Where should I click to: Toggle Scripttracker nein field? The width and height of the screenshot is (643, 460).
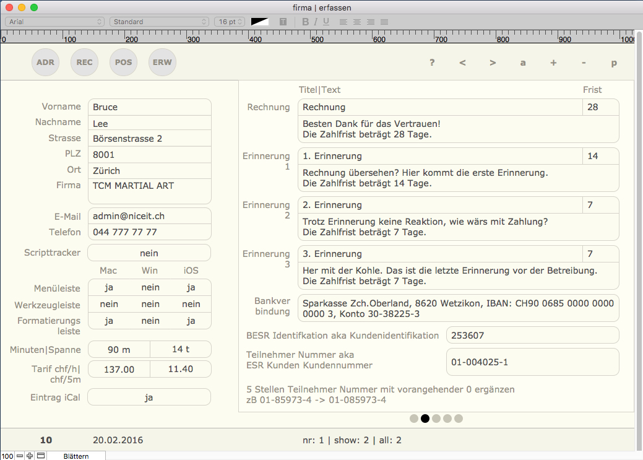149,253
